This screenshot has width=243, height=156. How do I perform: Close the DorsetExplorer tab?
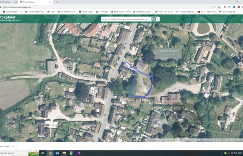(51, 2)
